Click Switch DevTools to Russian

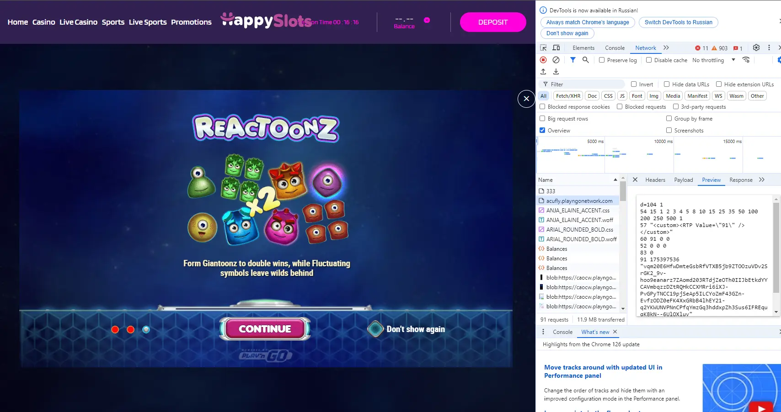coord(679,22)
